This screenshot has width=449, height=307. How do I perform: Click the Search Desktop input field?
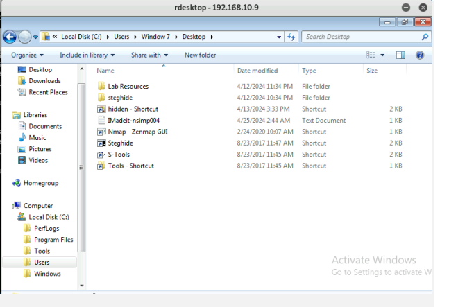[x=361, y=37]
